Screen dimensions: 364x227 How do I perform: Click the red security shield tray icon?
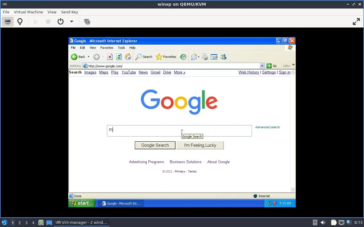point(275,203)
